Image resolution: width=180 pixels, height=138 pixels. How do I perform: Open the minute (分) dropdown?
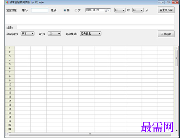[138, 10]
